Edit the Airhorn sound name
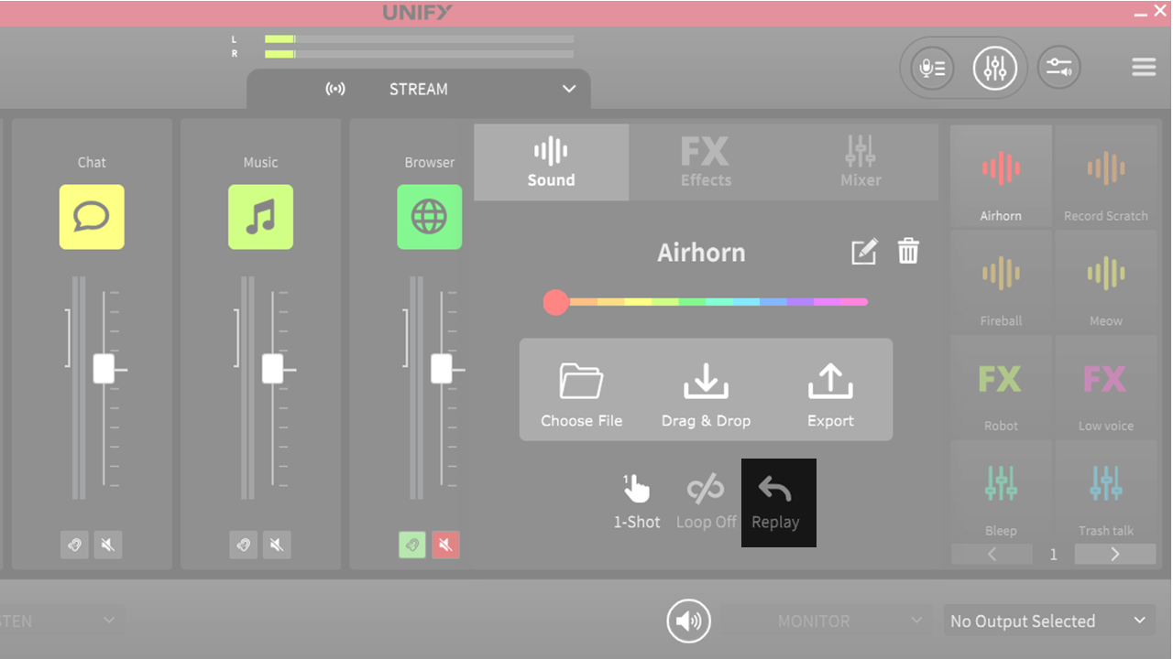The width and height of the screenshot is (1173, 659). pyautogui.click(x=864, y=252)
